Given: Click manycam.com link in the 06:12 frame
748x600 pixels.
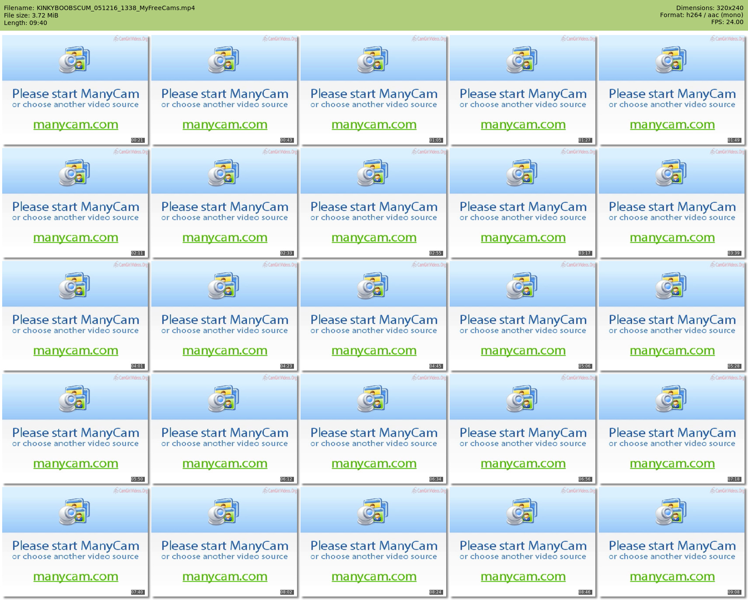Looking at the screenshot, I should click(225, 464).
